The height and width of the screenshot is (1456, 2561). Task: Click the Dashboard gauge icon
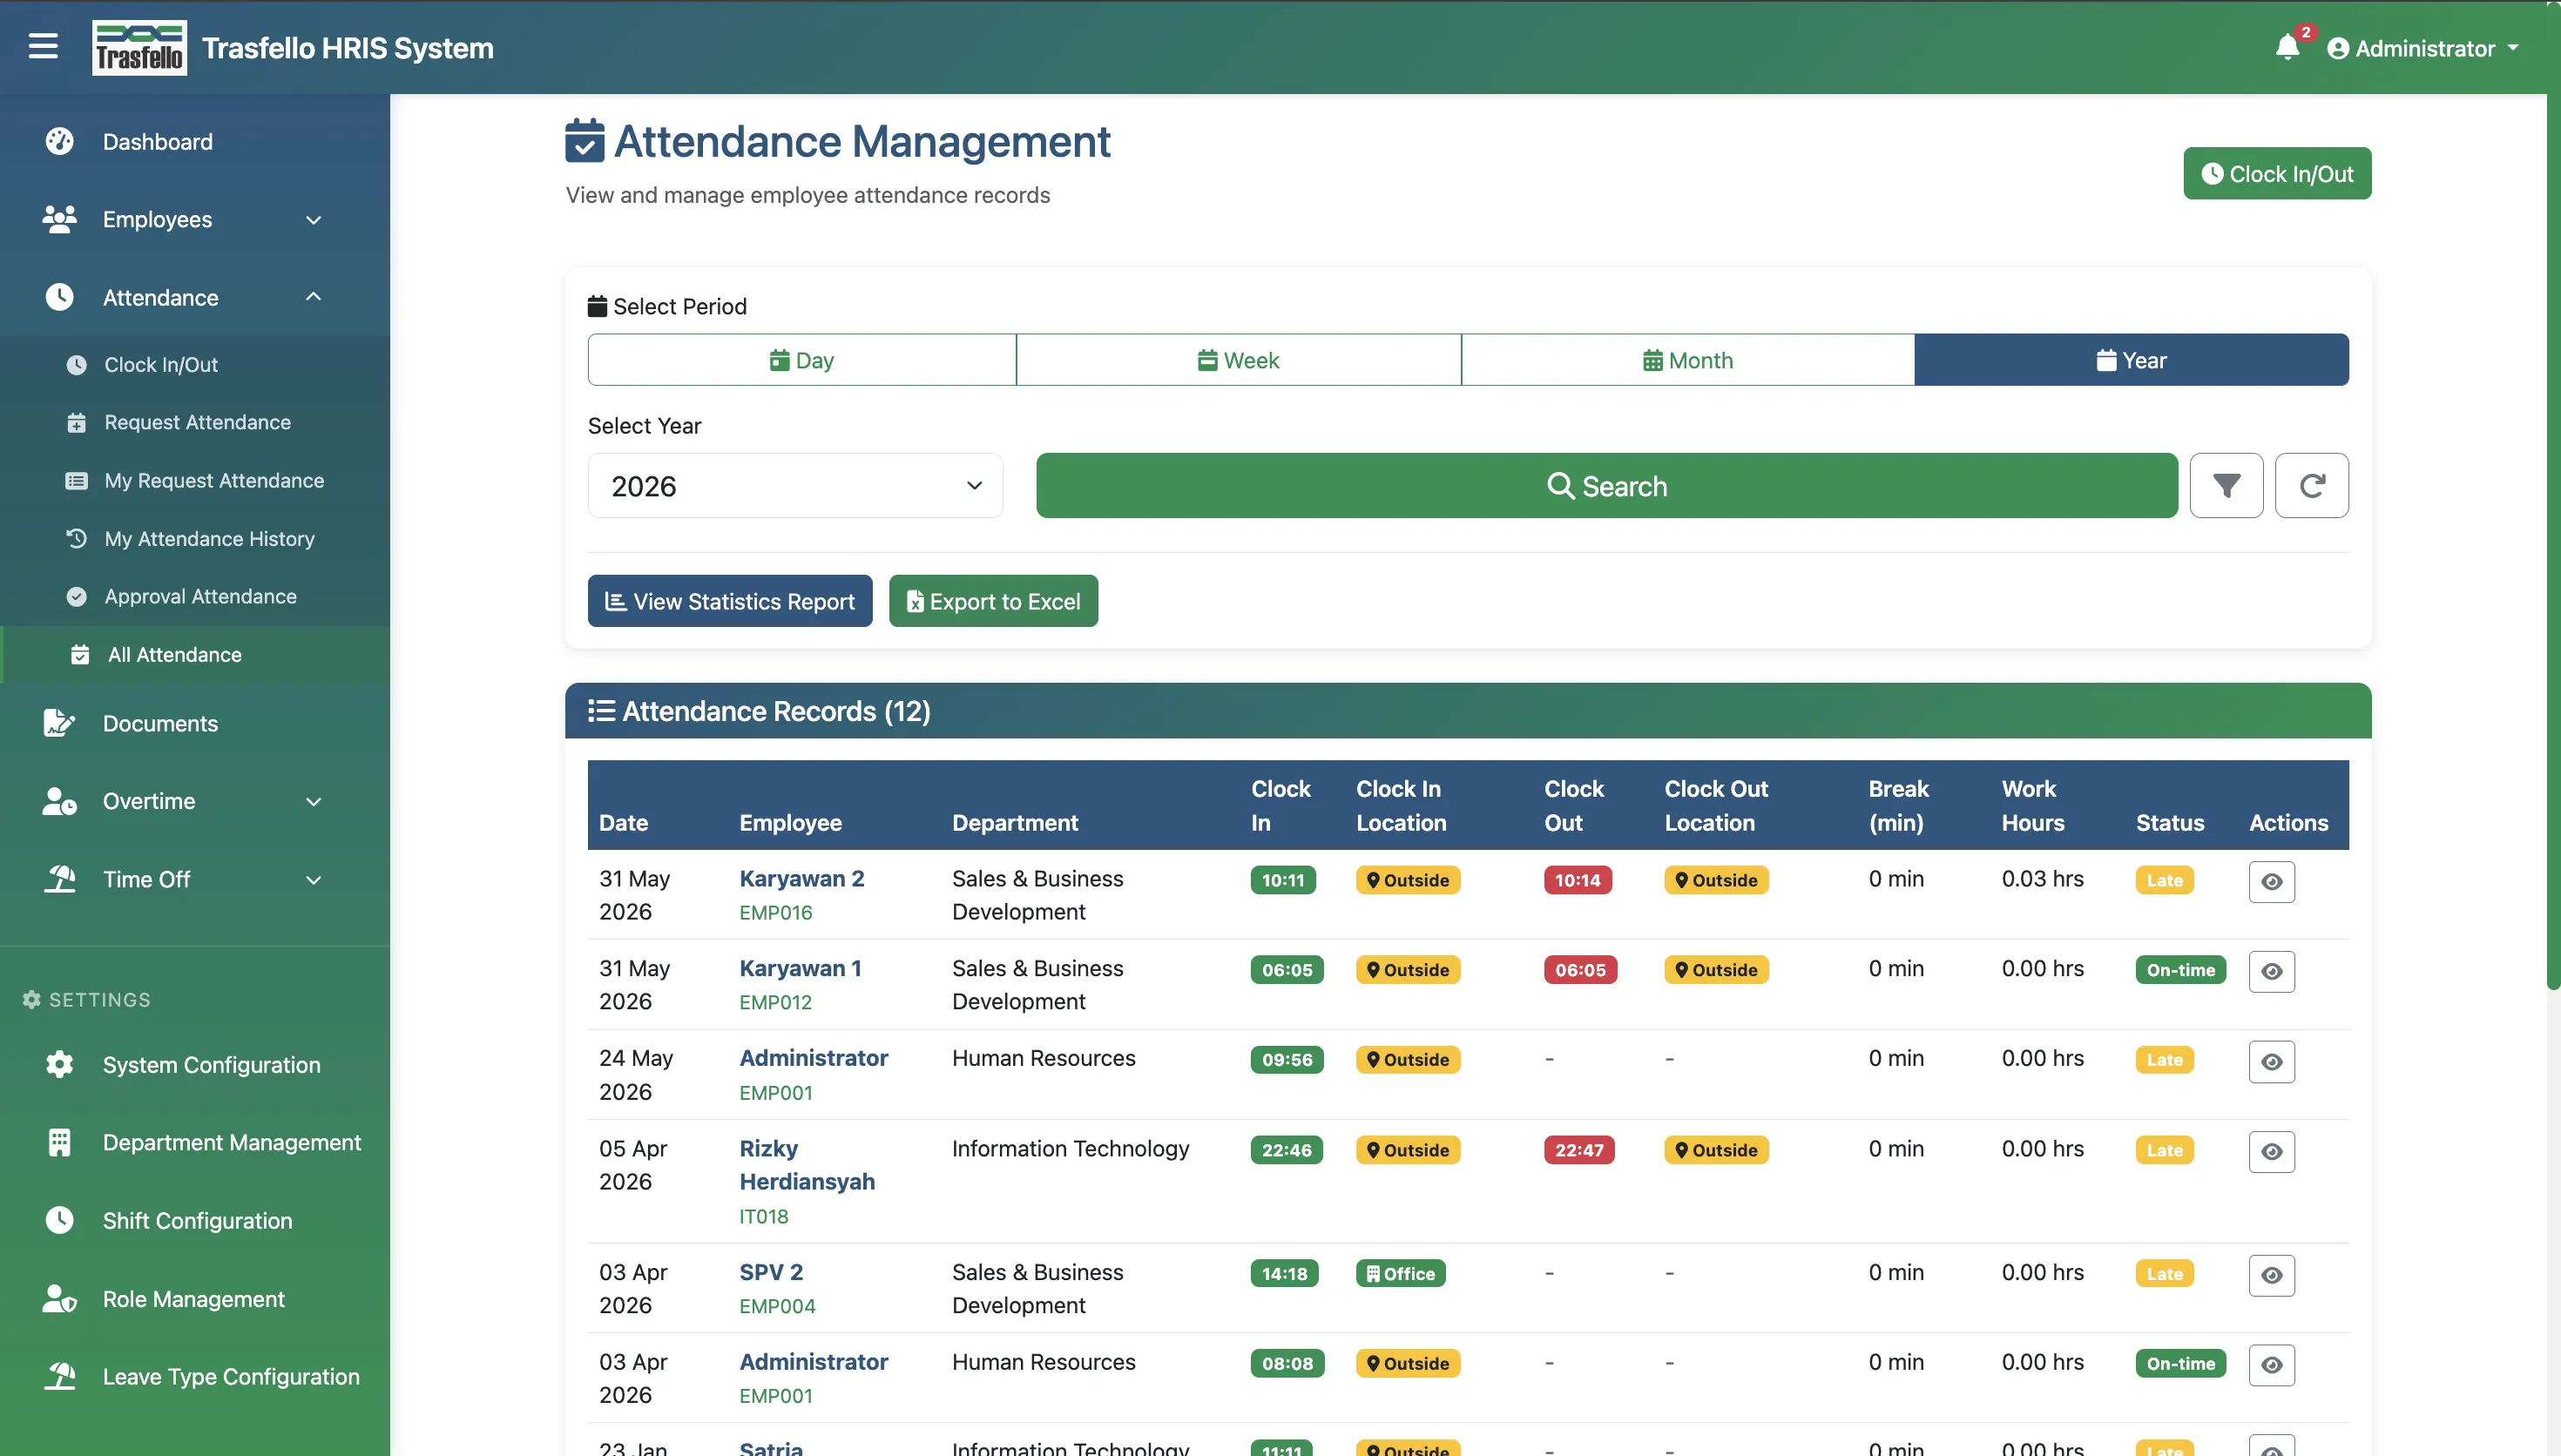[x=60, y=142]
